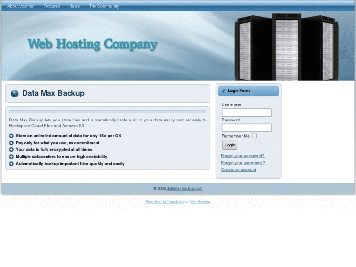Click arrow bullet beside 'Your data is fully encrypted'
This screenshot has height=267, width=356.
point(11,150)
